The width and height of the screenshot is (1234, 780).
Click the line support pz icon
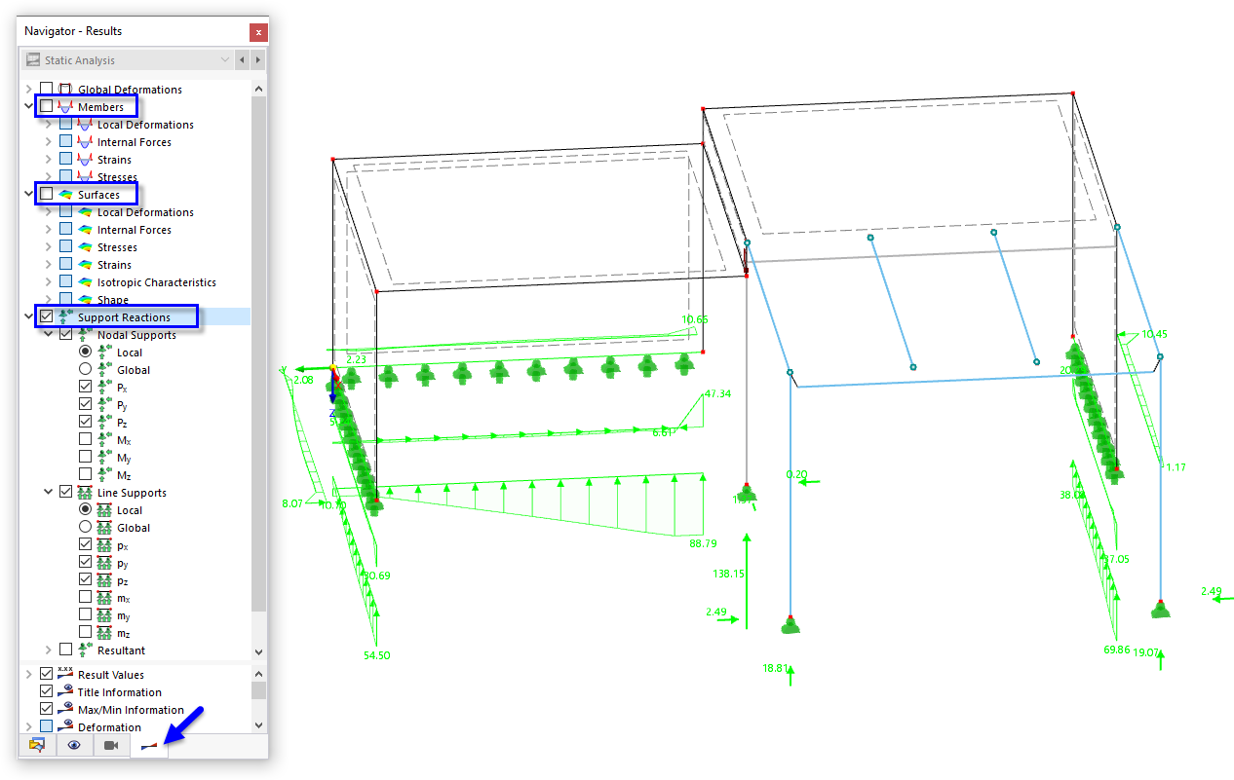(x=103, y=580)
